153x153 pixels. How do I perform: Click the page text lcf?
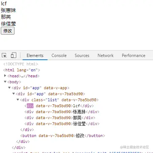click(4, 4)
